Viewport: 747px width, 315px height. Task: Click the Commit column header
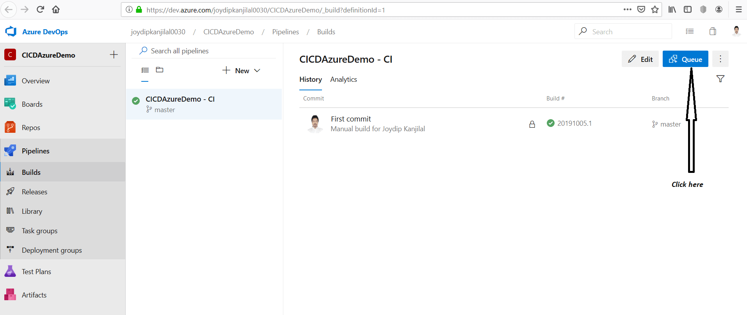(313, 99)
